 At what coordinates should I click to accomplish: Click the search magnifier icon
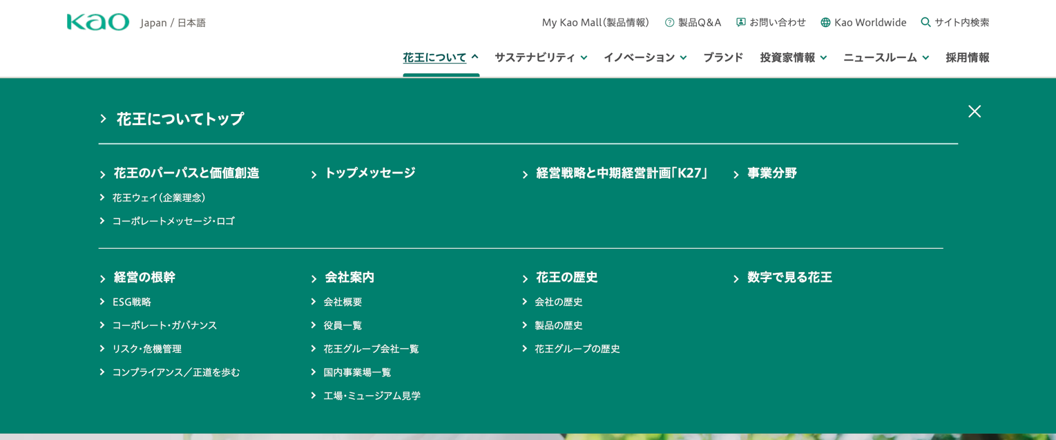[925, 22]
